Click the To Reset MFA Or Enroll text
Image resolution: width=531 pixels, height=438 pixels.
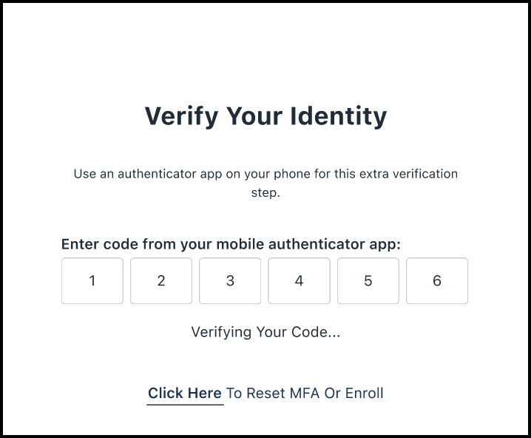(x=305, y=394)
